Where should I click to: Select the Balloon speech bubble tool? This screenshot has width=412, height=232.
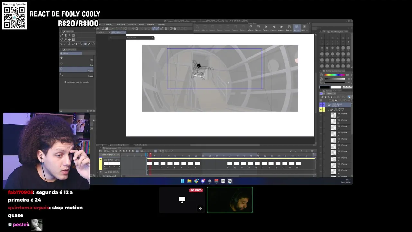pyautogui.click(x=73, y=44)
